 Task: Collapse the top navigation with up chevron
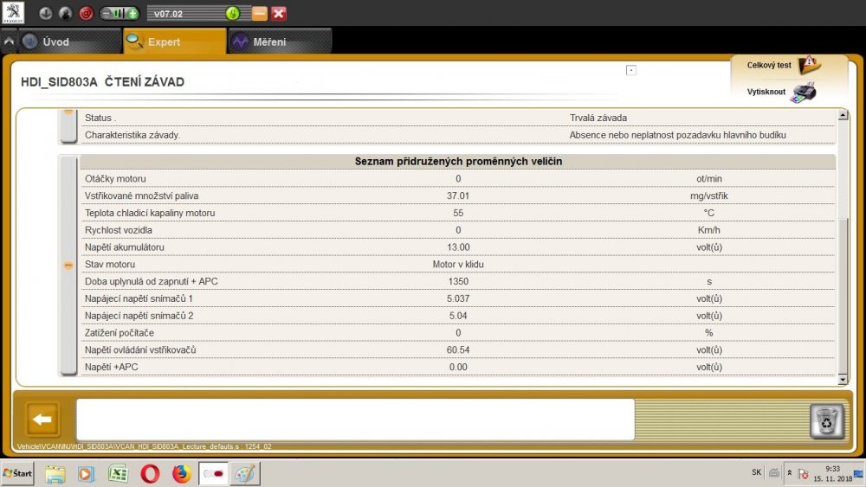[9, 42]
